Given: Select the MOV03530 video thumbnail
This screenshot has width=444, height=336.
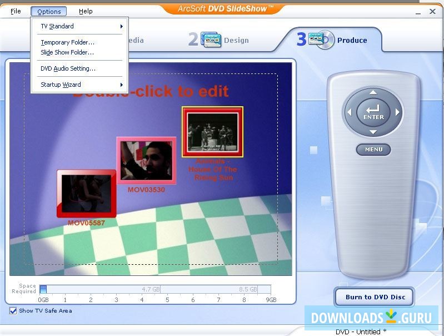Looking at the screenshot, I should (146, 160).
